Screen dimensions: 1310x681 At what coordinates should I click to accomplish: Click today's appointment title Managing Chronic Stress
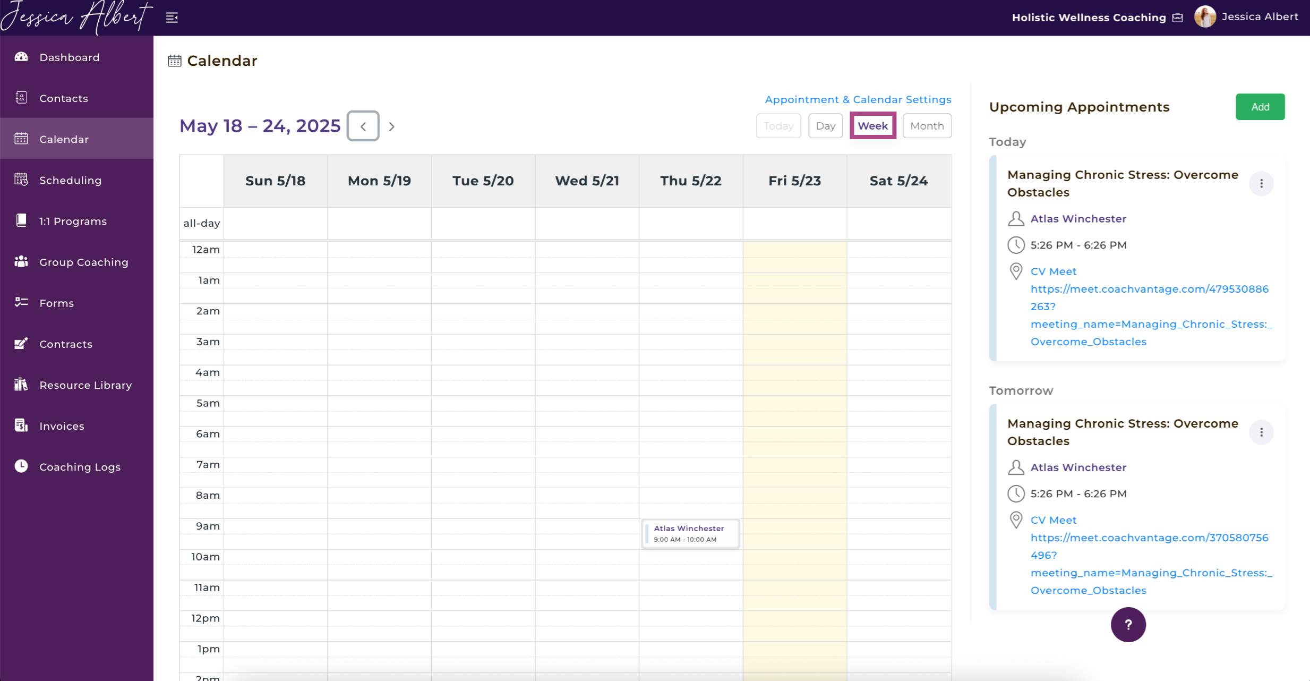[1123, 183]
